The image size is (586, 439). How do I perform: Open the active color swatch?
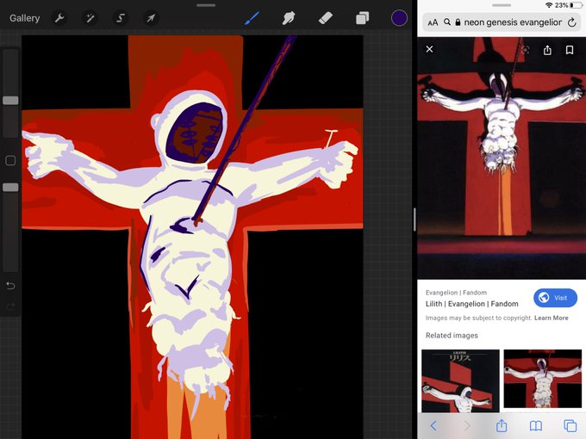[x=399, y=18]
